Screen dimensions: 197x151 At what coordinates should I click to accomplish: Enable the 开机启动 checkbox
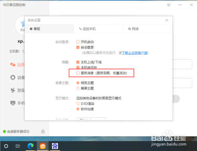pos(78,42)
